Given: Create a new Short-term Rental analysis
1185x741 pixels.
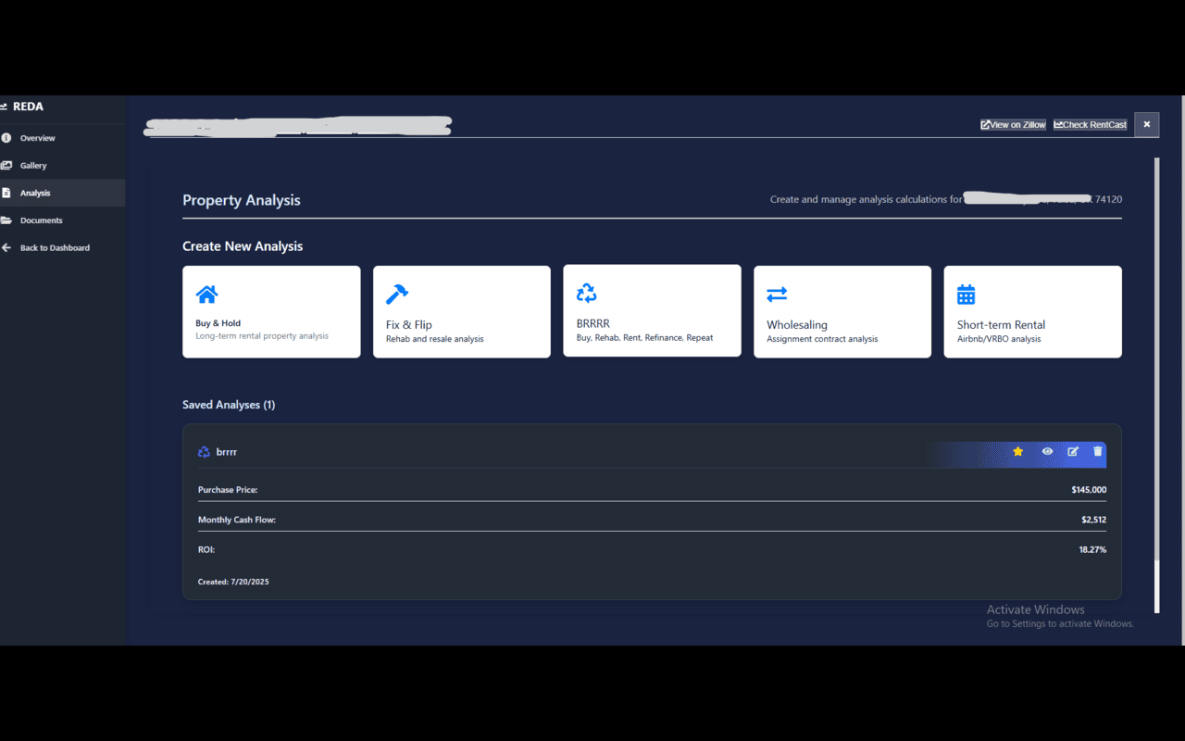Looking at the screenshot, I should coord(1032,312).
